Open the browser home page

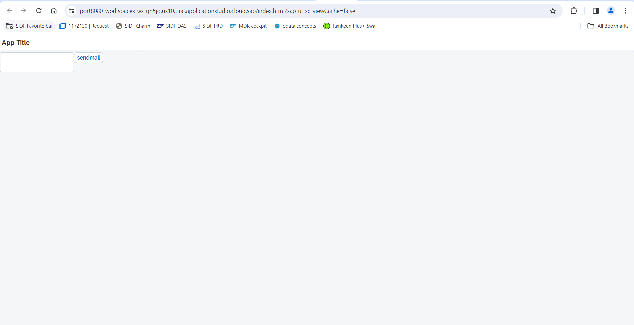pos(54,11)
